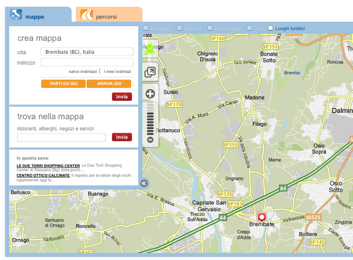The height and width of the screenshot is (260, 353).
Task: Click the SP183 road badge
Action: click(x=235, y=204)
